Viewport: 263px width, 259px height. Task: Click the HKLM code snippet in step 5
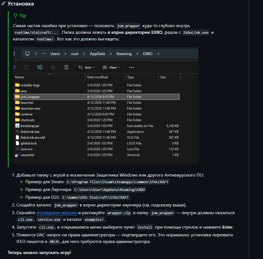click(54, 242)
